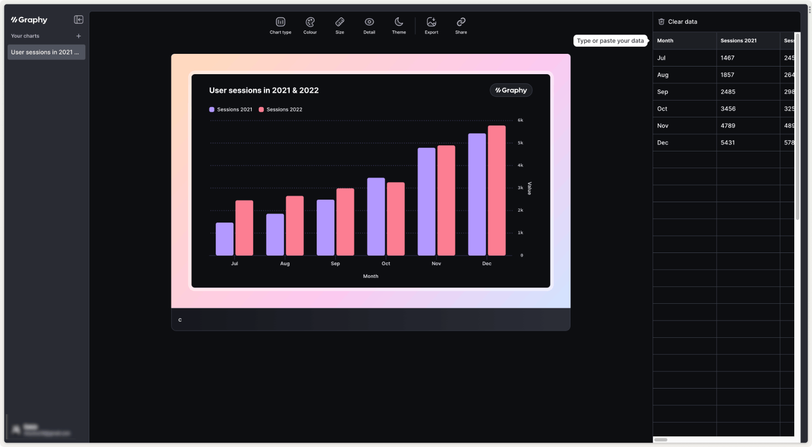Image resolution: width=812 pixels, height=447 pixels.
Task: Click the Graphy logo in sidebar
Action: click(29, 20)
